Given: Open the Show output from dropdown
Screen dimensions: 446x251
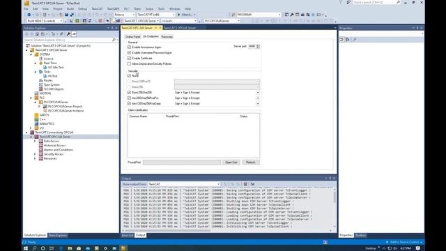Looking at the screenshot, I should (x=184, y=184).
